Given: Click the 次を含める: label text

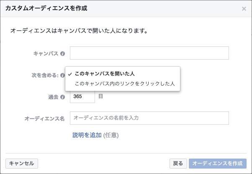Looking at the screenshot, I should (45, 75).
